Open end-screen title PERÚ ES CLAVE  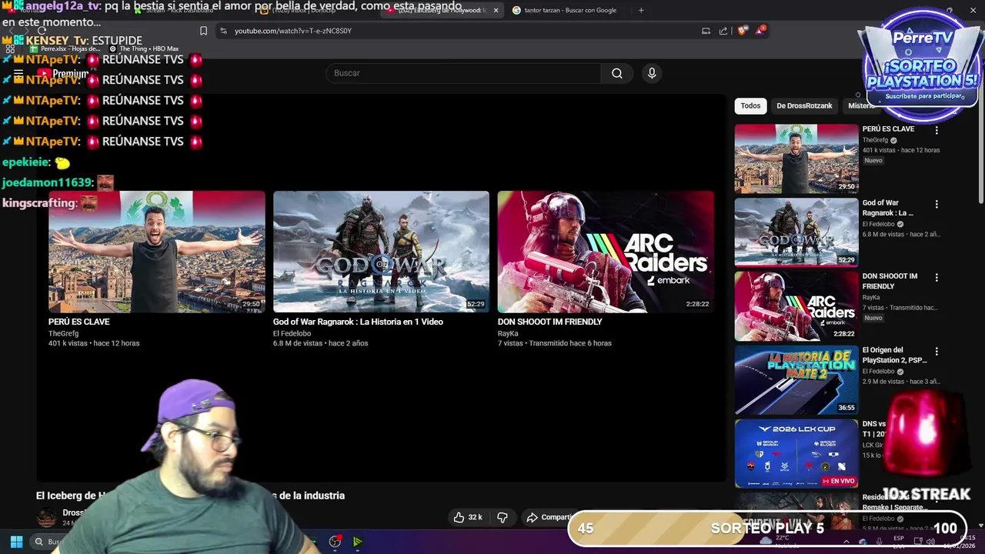point(79,322)
